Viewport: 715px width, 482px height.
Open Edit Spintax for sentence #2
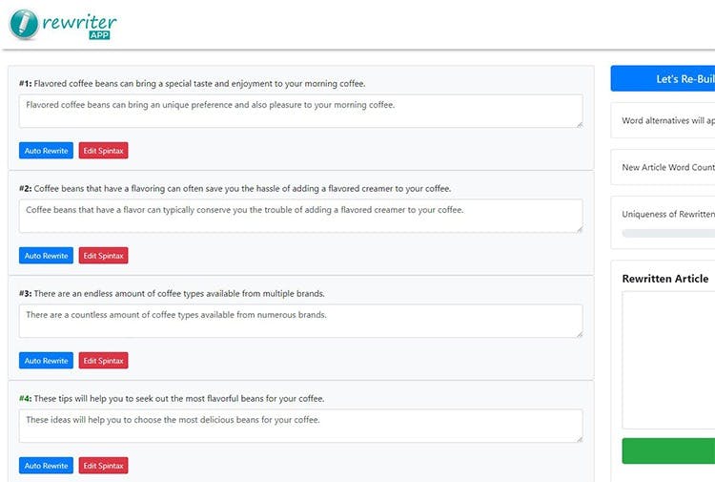103,256
